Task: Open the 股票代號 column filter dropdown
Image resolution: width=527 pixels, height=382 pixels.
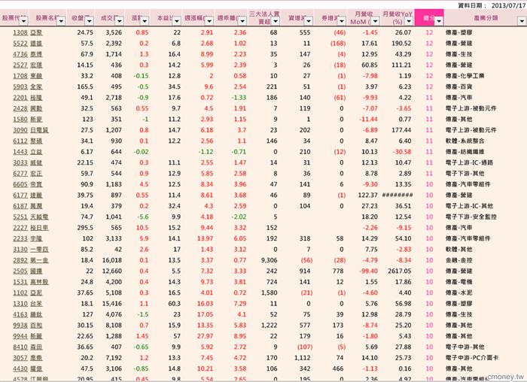Action: coord(23,21)
